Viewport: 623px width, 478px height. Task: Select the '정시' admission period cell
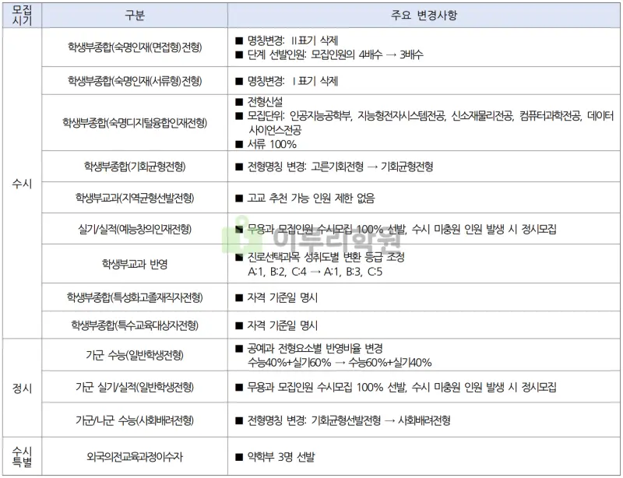click(22, 388)
